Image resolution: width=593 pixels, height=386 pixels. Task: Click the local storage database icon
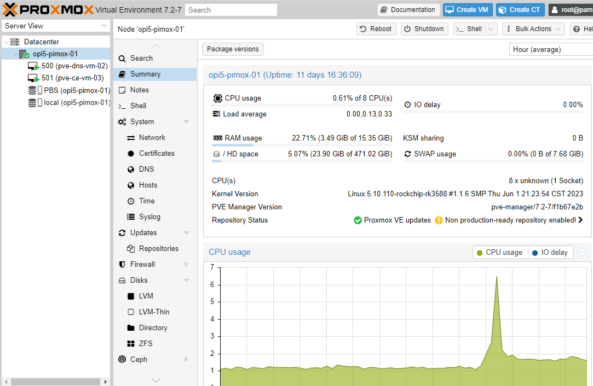click(32, 103)
